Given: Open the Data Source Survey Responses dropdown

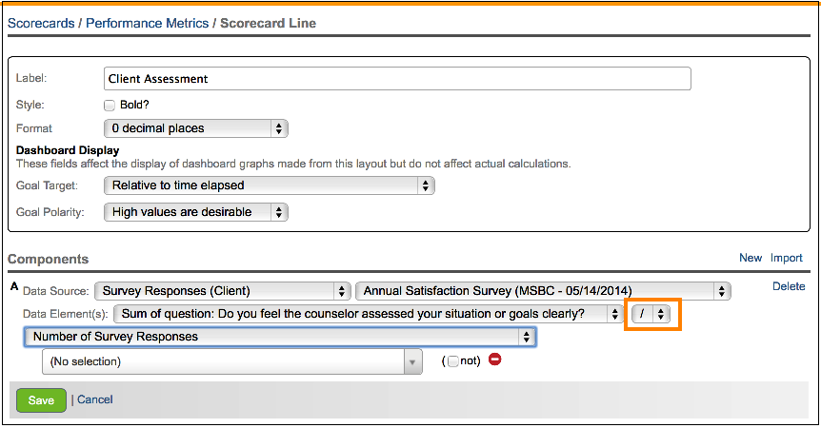Looking at the screenshot, I should coord(222,291).
